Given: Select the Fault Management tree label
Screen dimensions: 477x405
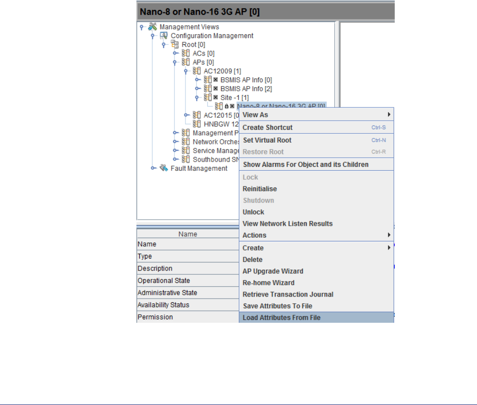Looking at the screenshot, I should coord(199,168).
